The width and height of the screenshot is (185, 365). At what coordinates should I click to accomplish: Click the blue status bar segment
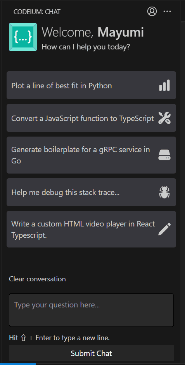[x=17, y=364]
